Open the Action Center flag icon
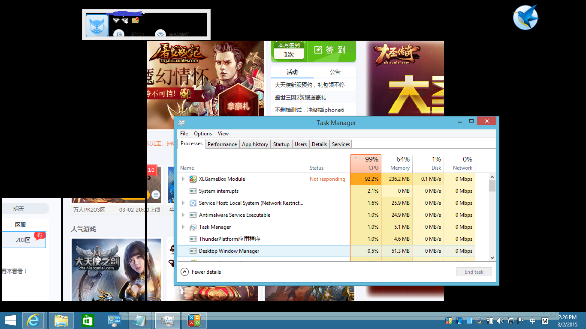Image resolution: width=586 pixels, height=329 pixels. pyautogui.click(x=521, y=320)
